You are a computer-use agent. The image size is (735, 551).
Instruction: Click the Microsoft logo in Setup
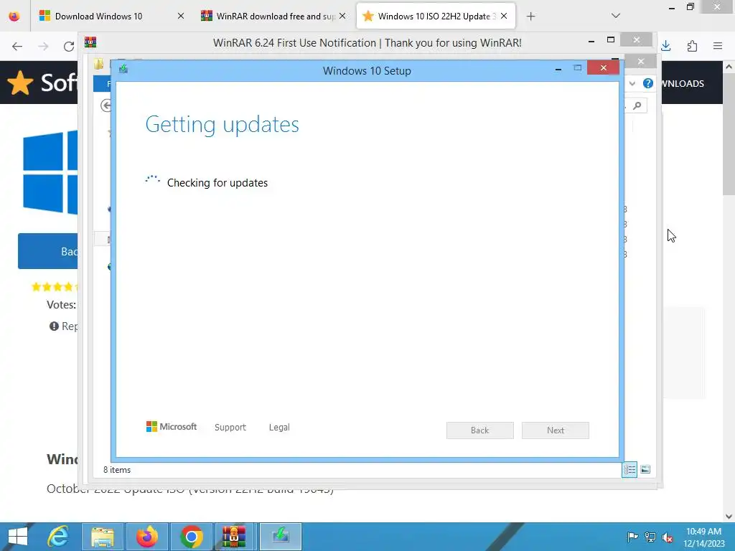[x=172, y=426]
